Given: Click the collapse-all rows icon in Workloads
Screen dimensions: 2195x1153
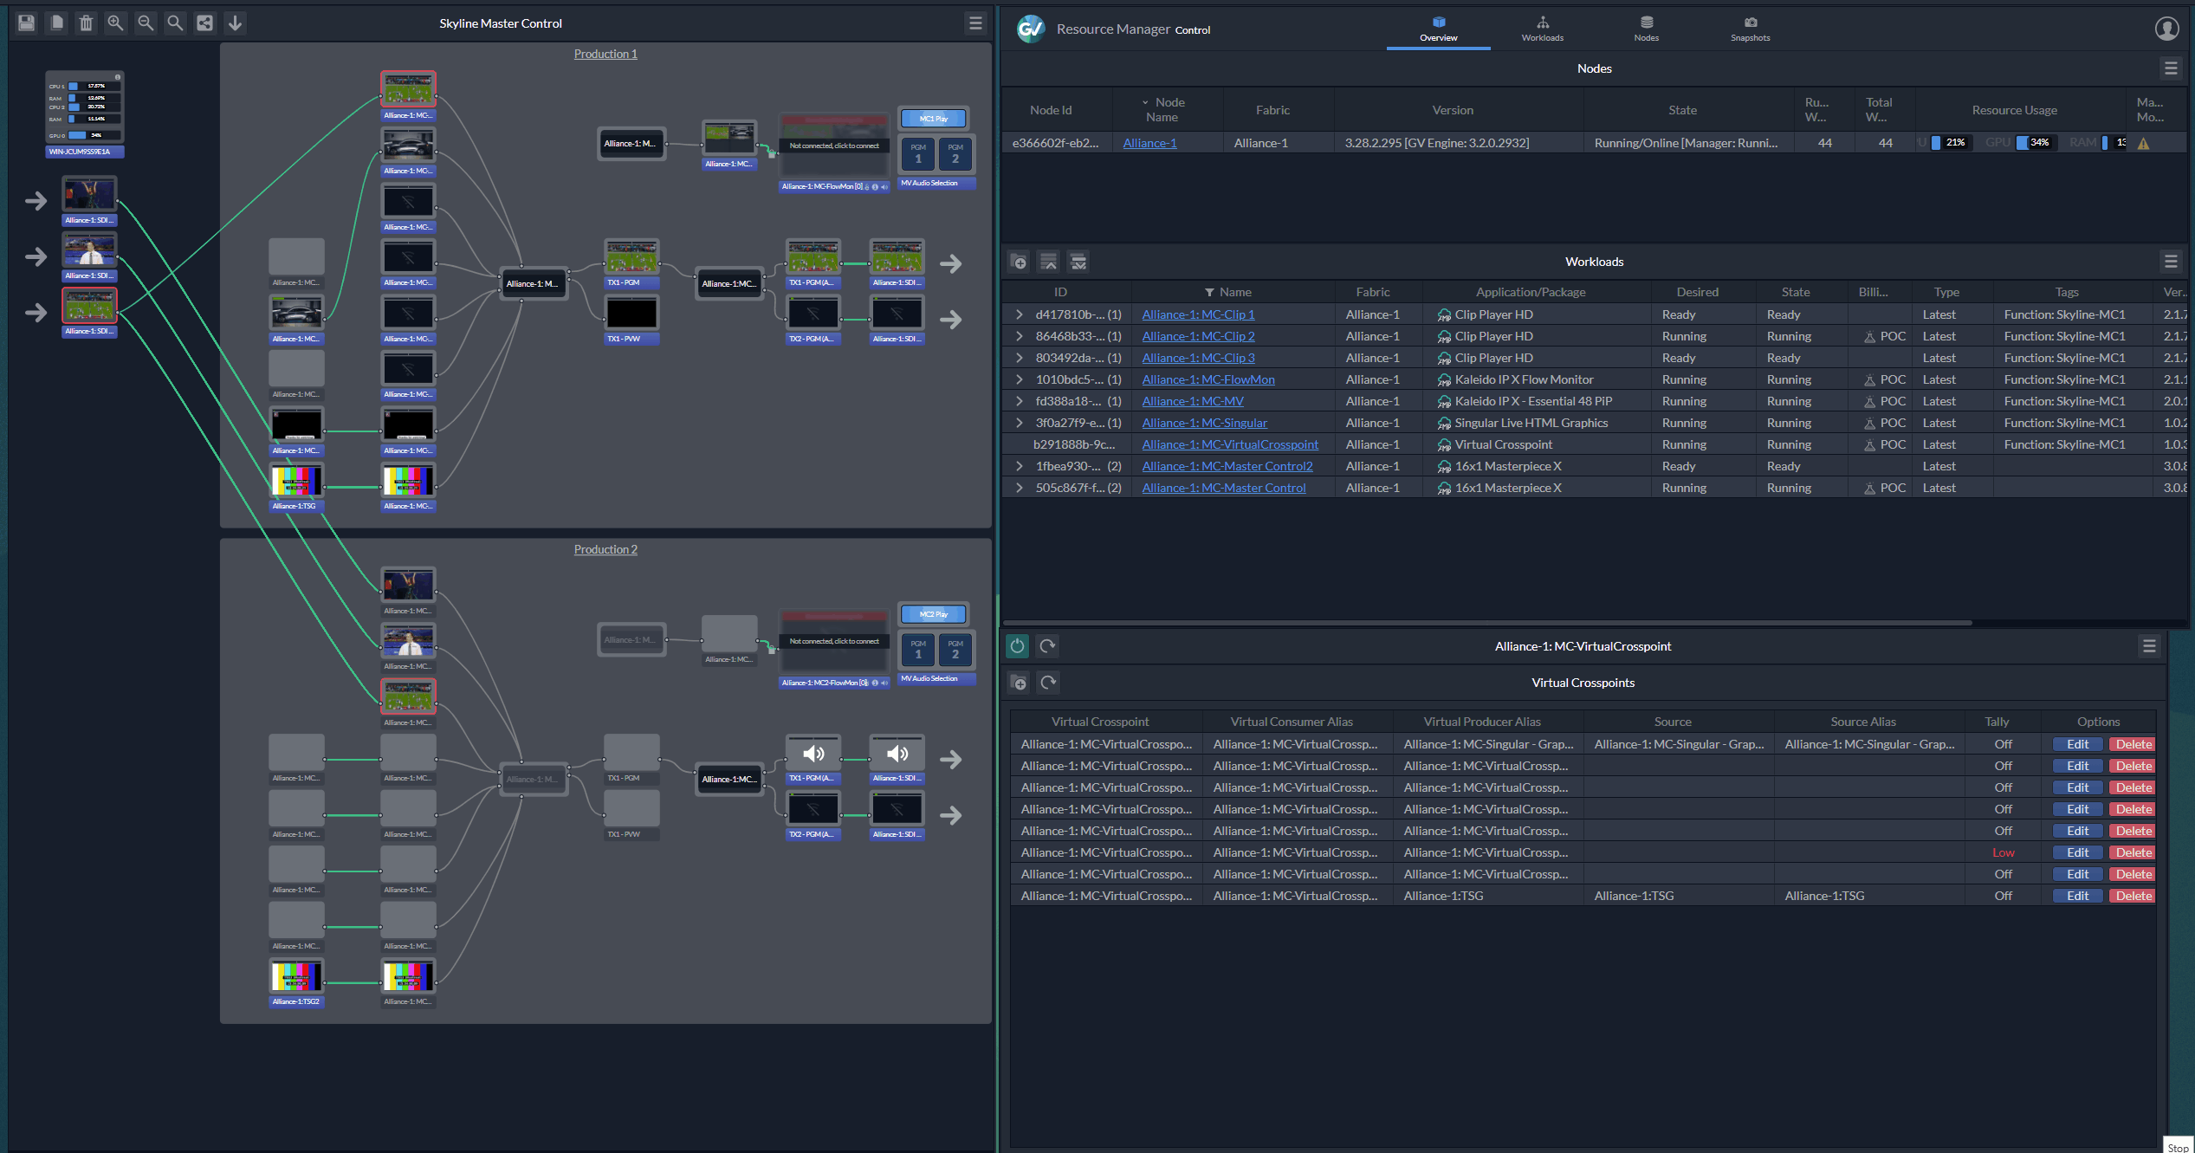Looking at the screenshot, I should pyautogui.click(x=1049, y=262).
